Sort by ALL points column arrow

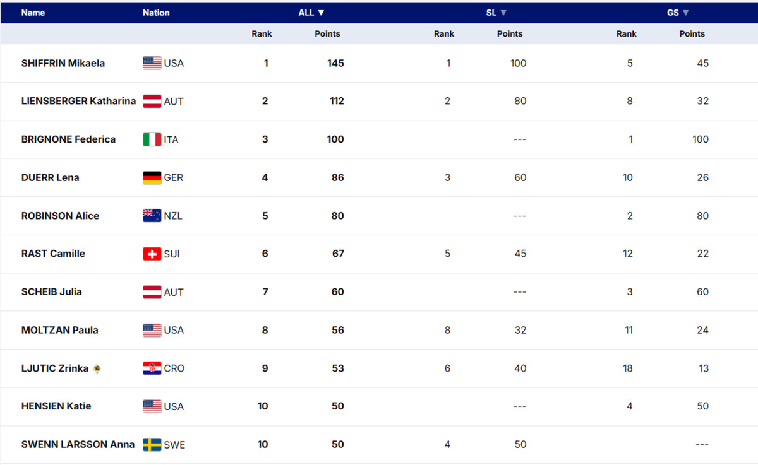321,13
